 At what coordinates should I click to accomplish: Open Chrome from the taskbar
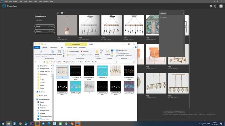point(20,124)
